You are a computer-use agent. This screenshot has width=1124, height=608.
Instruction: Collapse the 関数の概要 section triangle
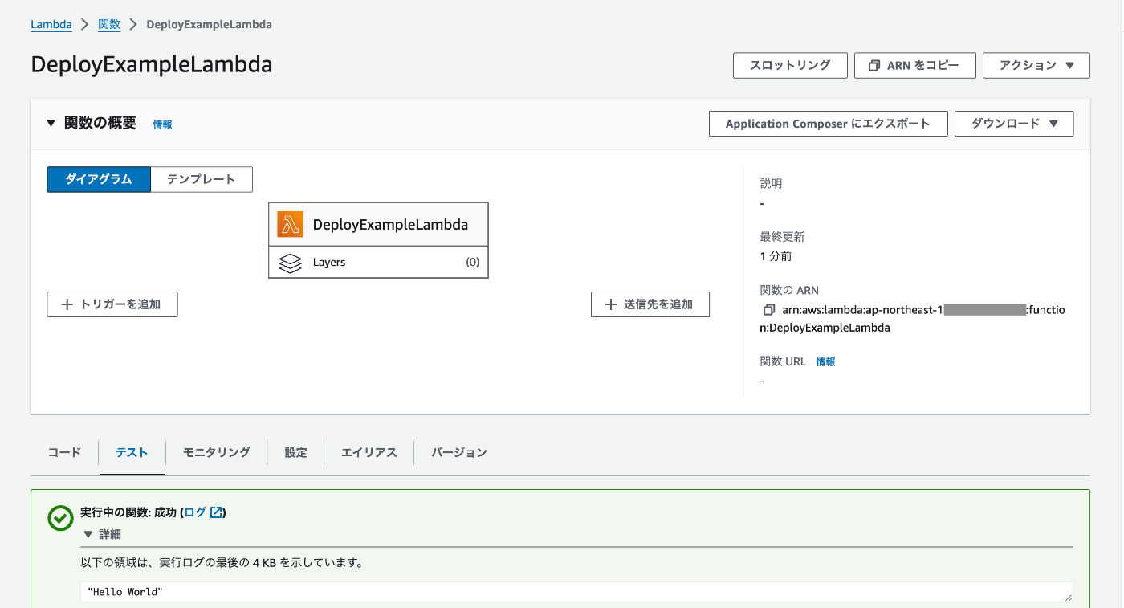pos(51,123)
